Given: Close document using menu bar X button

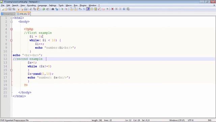Looking at the screenshot, I should point(214,5).
